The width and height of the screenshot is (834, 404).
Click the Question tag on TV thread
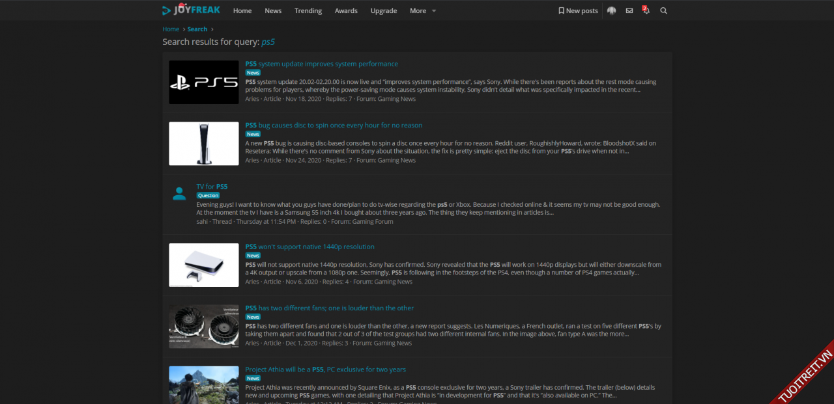(x=208, y=195)
